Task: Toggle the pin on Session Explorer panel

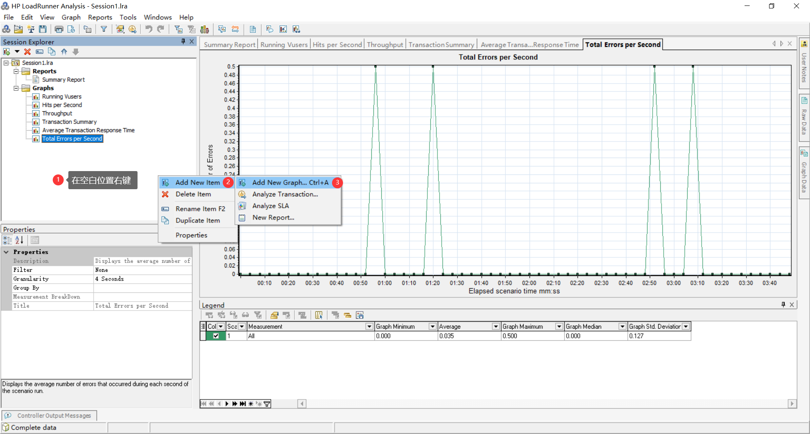Action: [183, 41]
